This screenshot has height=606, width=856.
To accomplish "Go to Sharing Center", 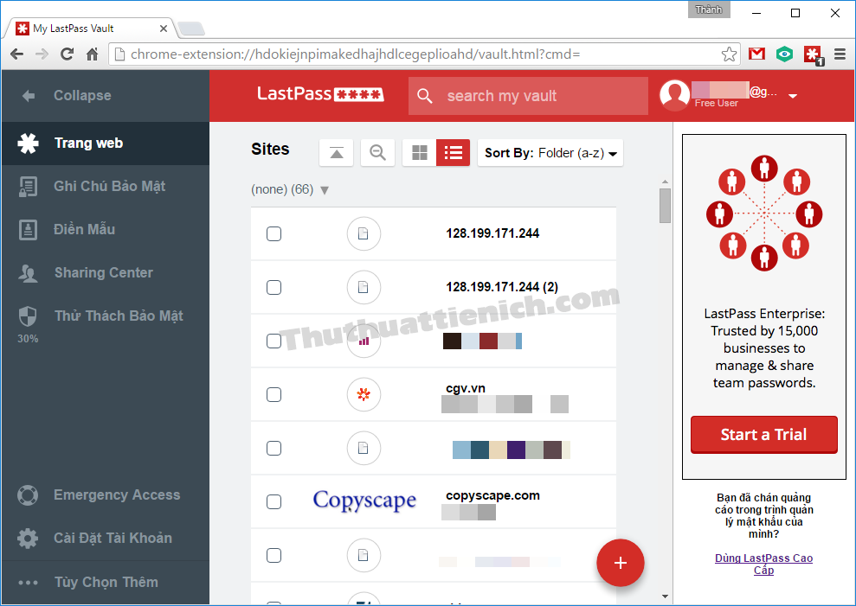I will (103, 272).
